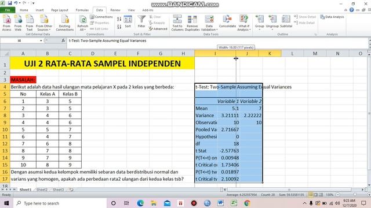This screenshot has width=371, height=208.
Task: Open the Add-Ins tab
Action: click(x=148, y=10)
